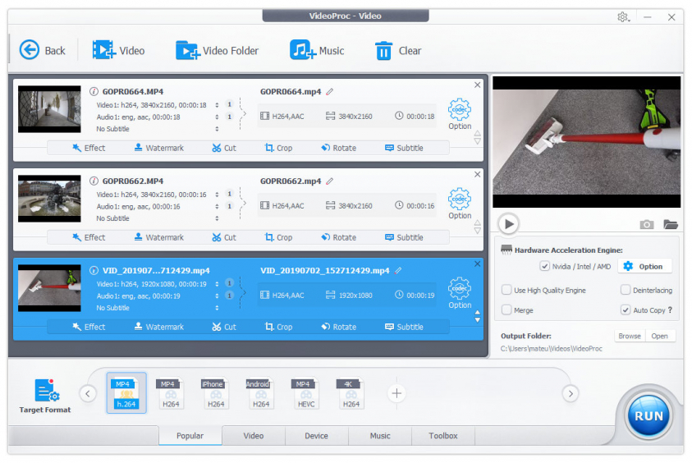Screen dimensions: 692x463
Task: Open codec Option for GOPR0664.MP4
Action: pos(459,113)
